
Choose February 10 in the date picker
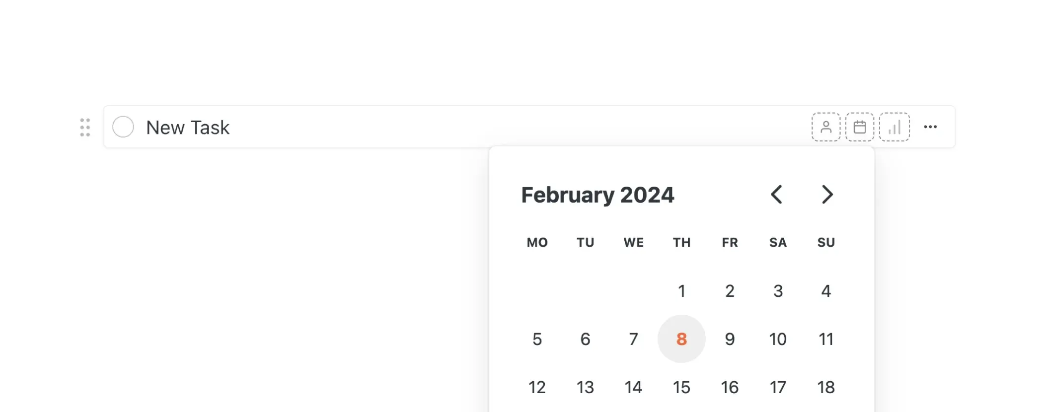point(778,339)
